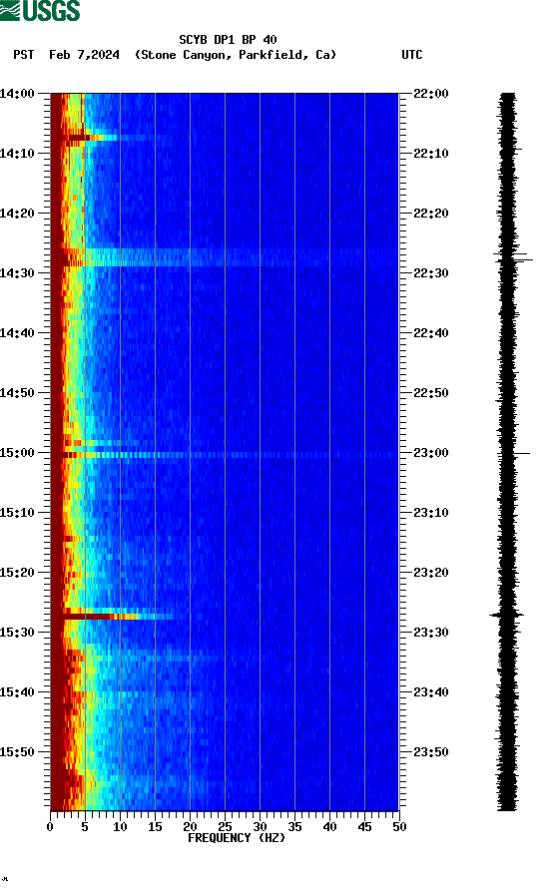The image size is (551, 890).
Task: Click the 15:10 PST time label
Action: 18,513
